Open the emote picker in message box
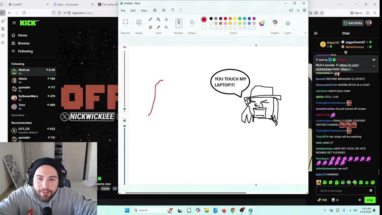 (x=371, y=191)
